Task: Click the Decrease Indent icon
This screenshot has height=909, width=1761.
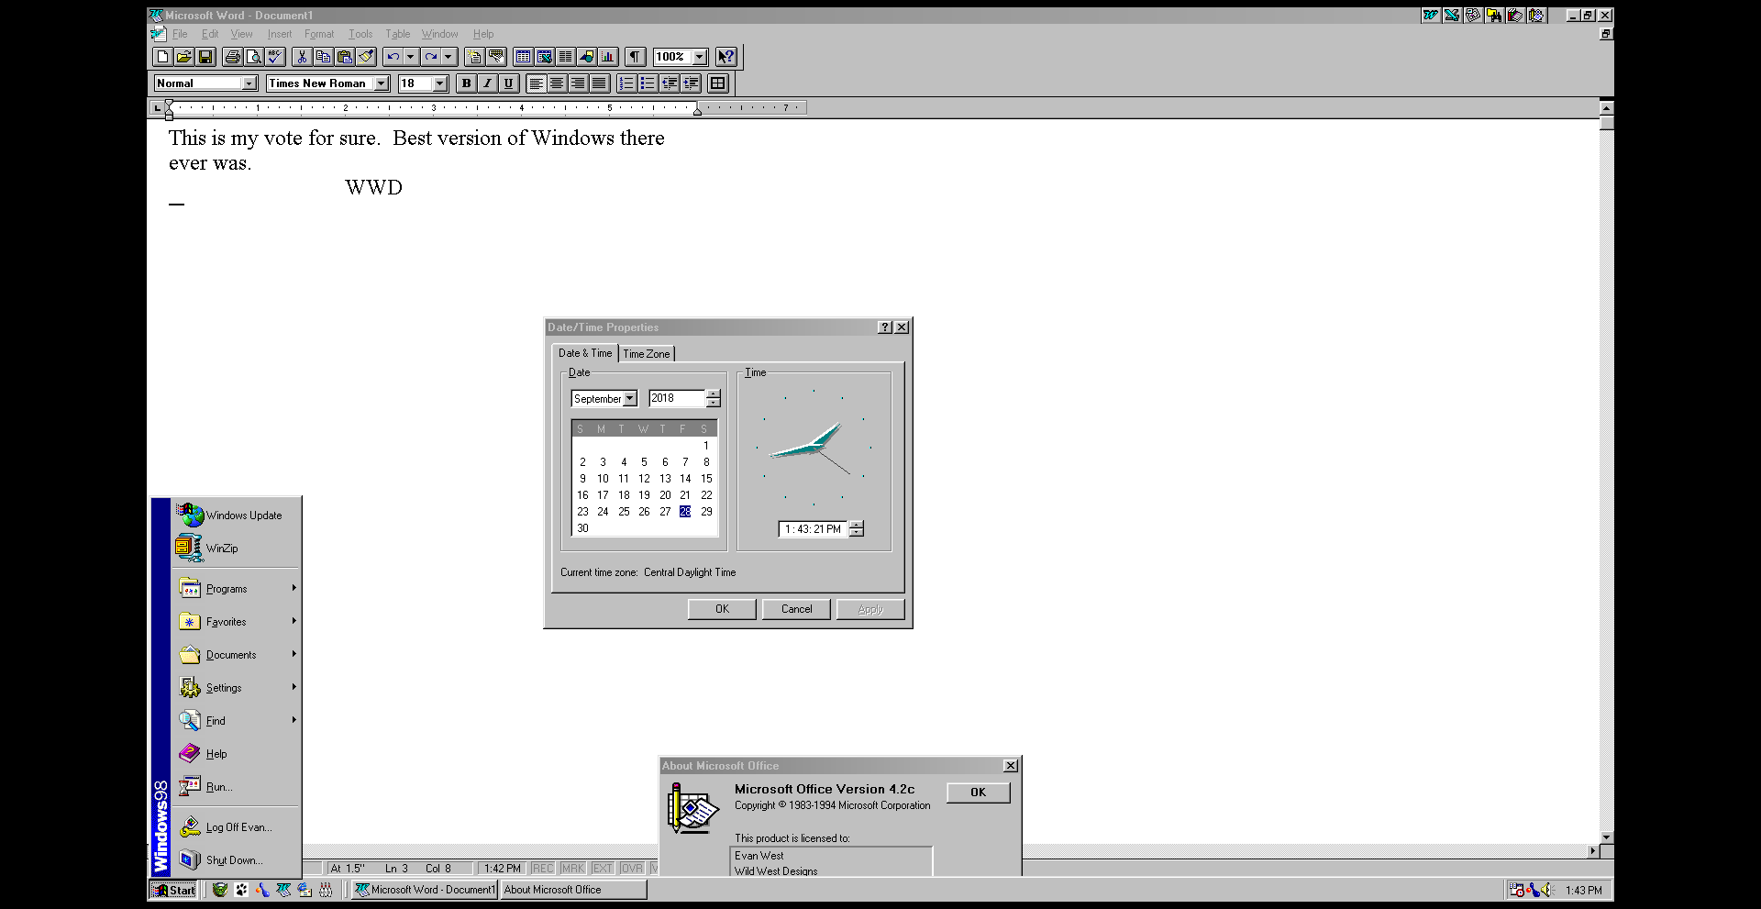Action: (670, 83)
